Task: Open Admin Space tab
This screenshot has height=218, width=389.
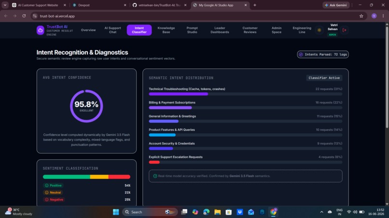Action: 277,30
